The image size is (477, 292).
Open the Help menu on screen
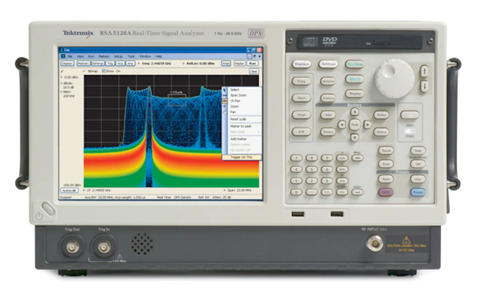click(159, 56)
